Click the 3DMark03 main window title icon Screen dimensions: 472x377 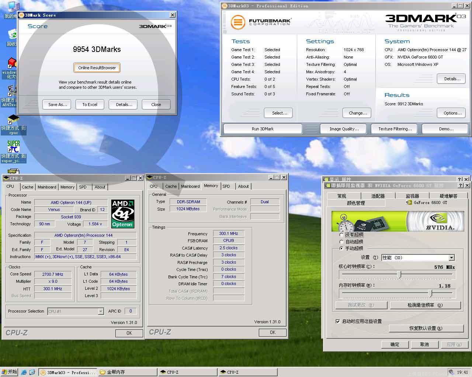click(225, 6)
